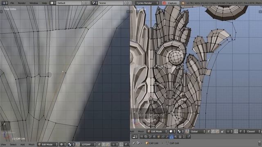Enable vertex select mode in right viewport
262x147 pixels.
[209, 131]
